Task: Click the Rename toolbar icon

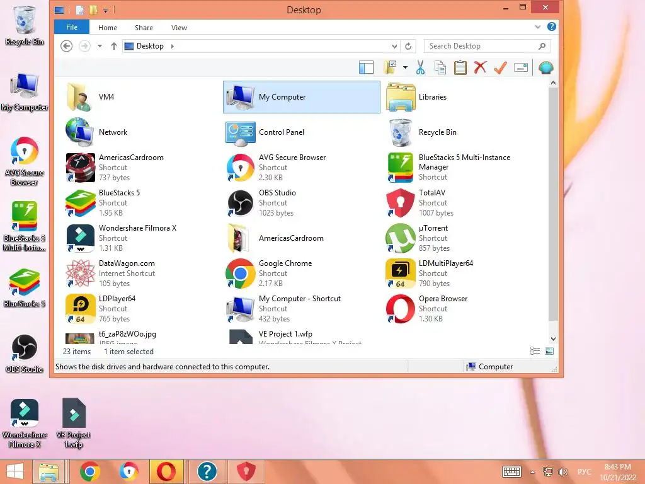Action: point(521,67)
